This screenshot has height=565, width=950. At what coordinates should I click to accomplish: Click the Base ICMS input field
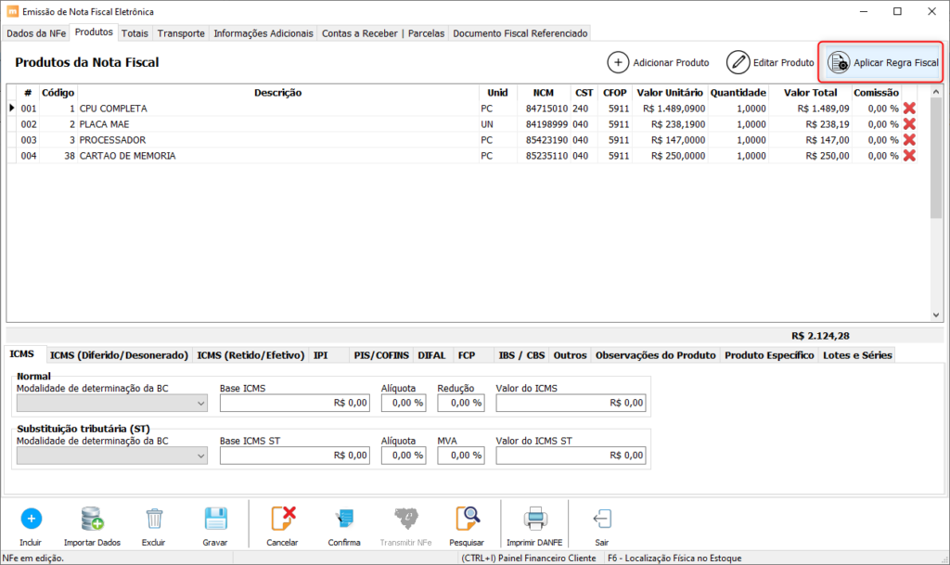[295, 404]
